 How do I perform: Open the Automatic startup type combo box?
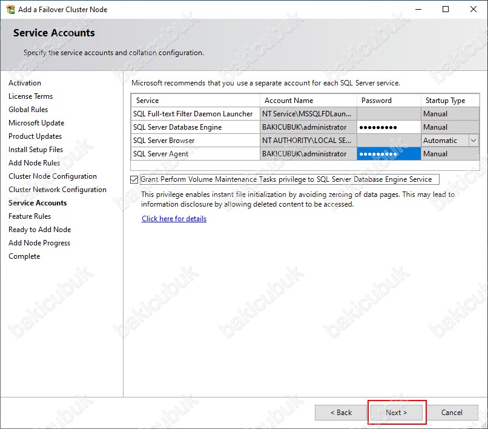click(x=450, y=141)
